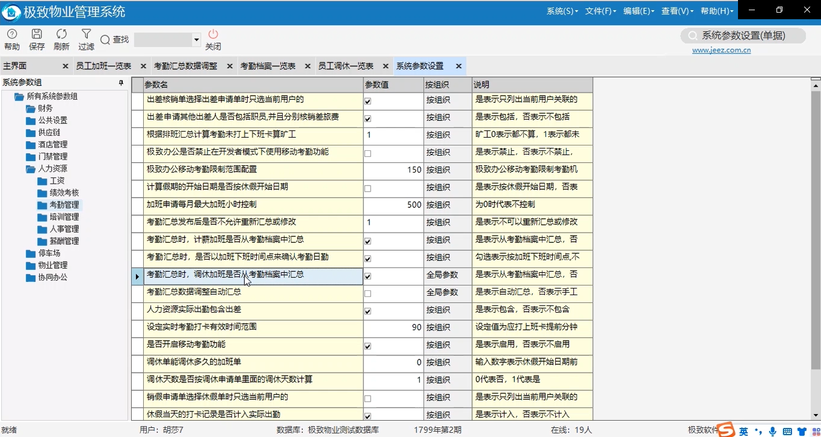Switch Sogou input language with 英 icon
This screenshot has height=437, width=821.
click(x=744, y=431)
